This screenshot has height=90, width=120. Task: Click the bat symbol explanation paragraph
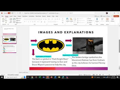point(50,62)
